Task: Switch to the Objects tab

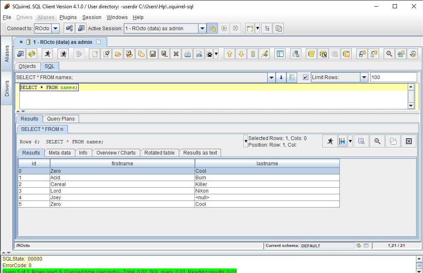Action: (x=27, y=66)
